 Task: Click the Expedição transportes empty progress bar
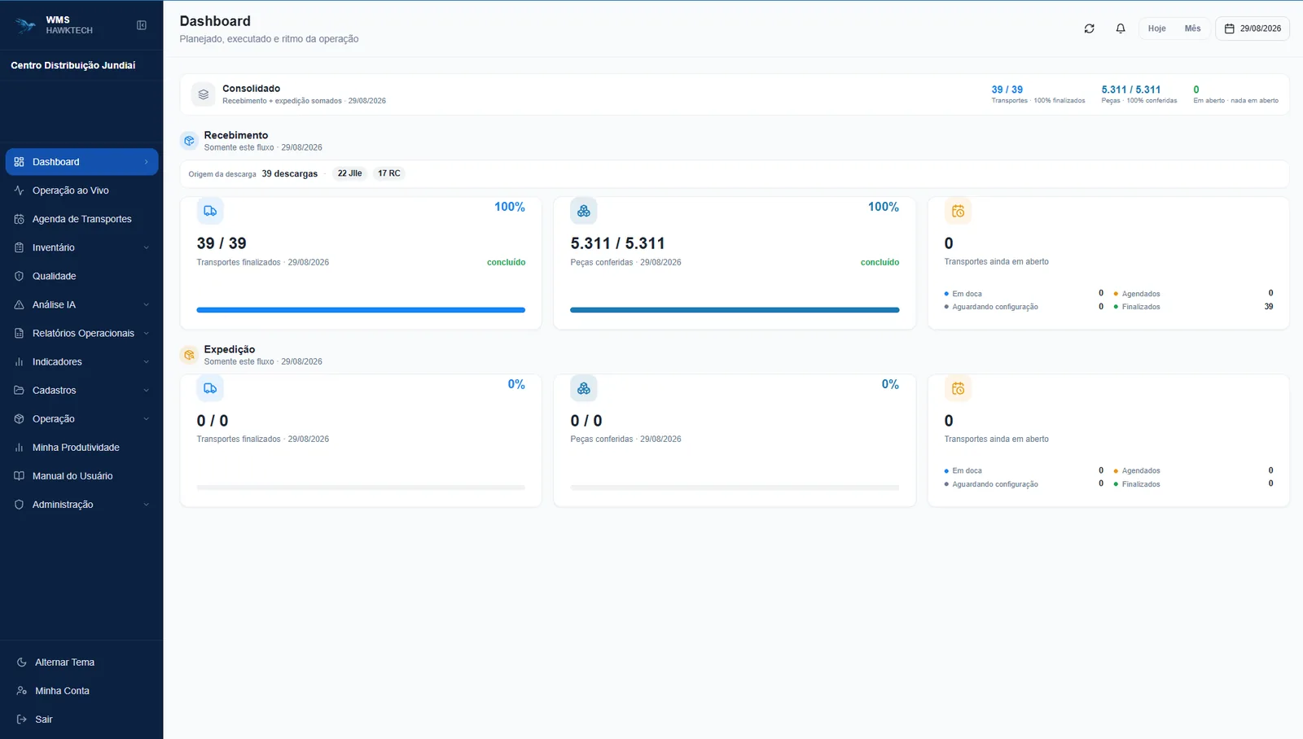tap(361, 488)
